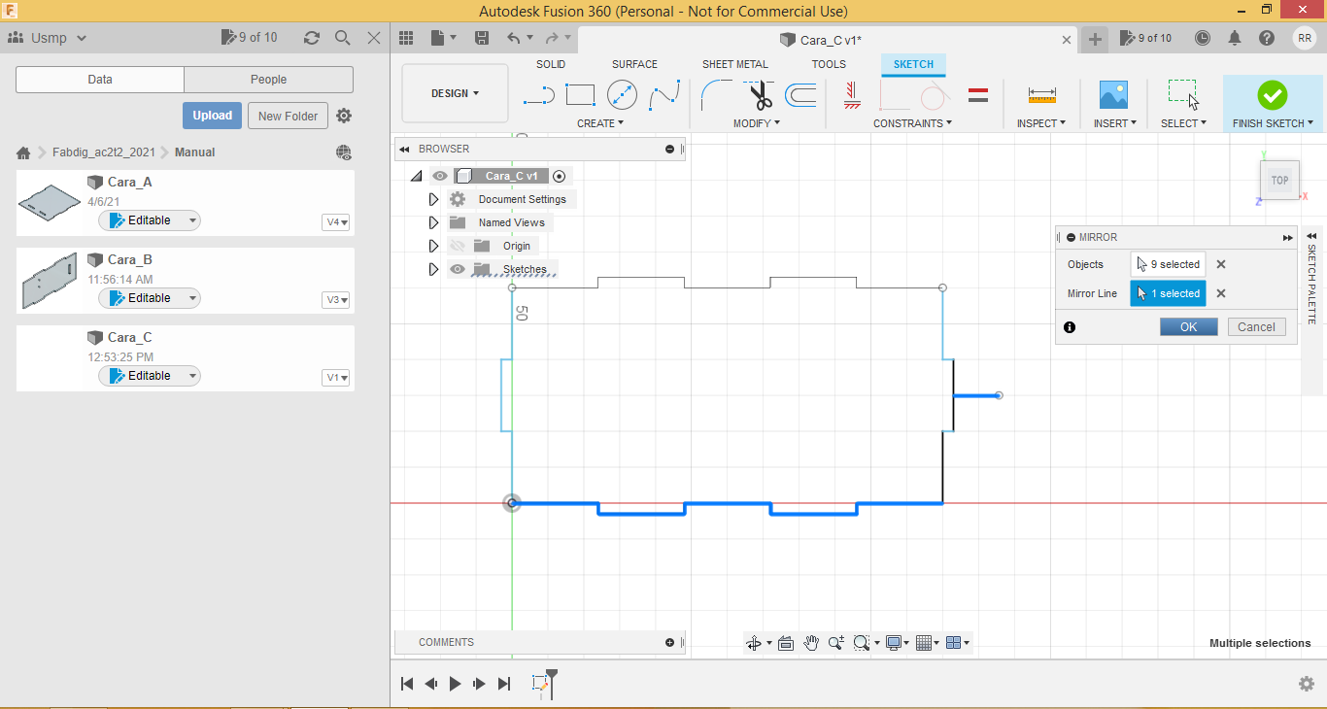The image size is (1327, 709).
Task: Open the data panel settings gear
Action: tap(344, 116)
